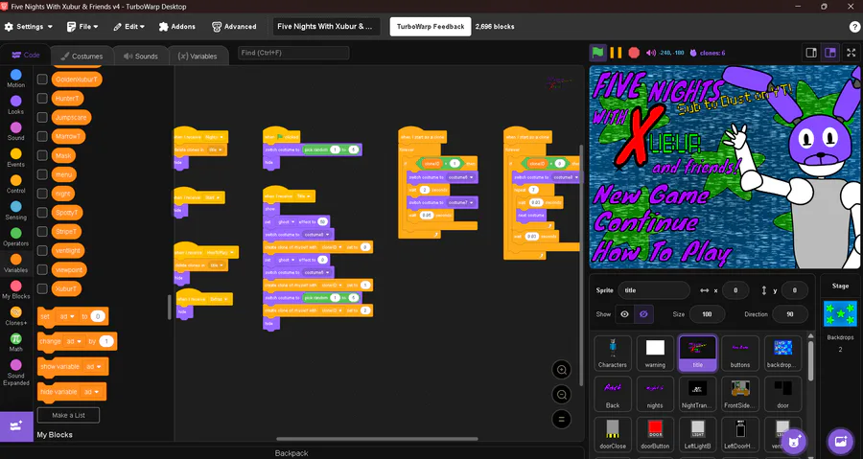Click the TurboWarp Feedback button
This screenshot has width=863, height=459.
click(x=431, y=27)
